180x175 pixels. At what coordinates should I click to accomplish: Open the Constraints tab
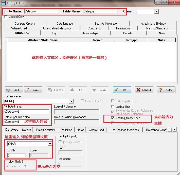(94, 28)
